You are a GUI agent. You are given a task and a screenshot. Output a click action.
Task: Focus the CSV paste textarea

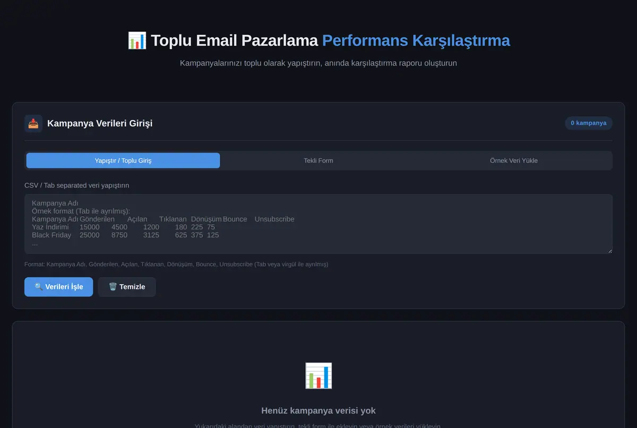[x=318, y=224]
